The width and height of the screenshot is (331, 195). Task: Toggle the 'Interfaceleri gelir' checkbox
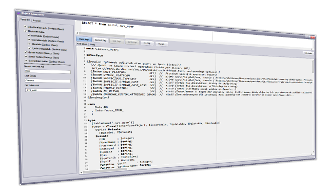(25, 27)
